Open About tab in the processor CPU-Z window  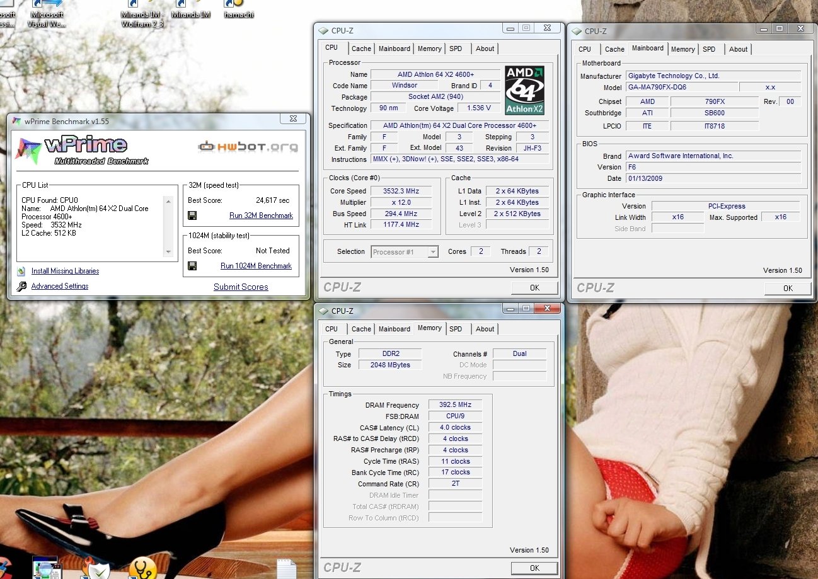[x=485, y=49]
